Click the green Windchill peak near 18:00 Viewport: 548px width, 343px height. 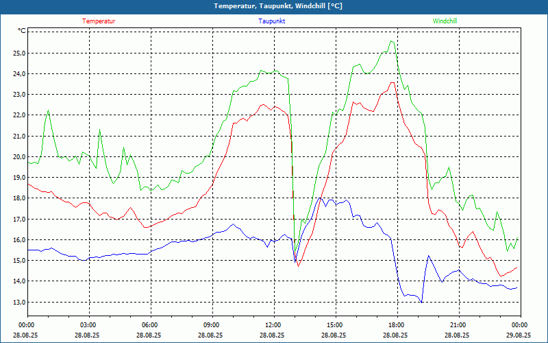point(391,41)
